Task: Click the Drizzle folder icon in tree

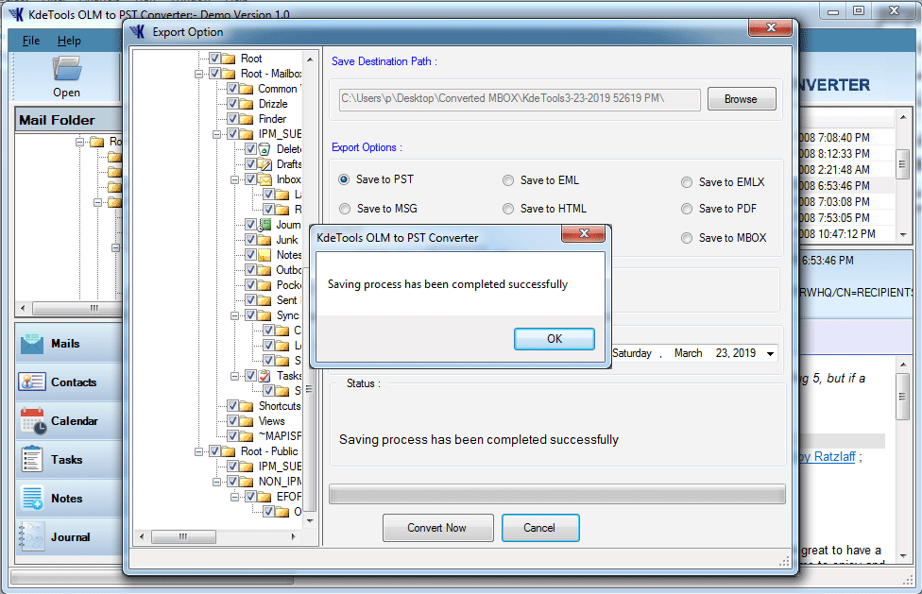Action: coord(247,104)
